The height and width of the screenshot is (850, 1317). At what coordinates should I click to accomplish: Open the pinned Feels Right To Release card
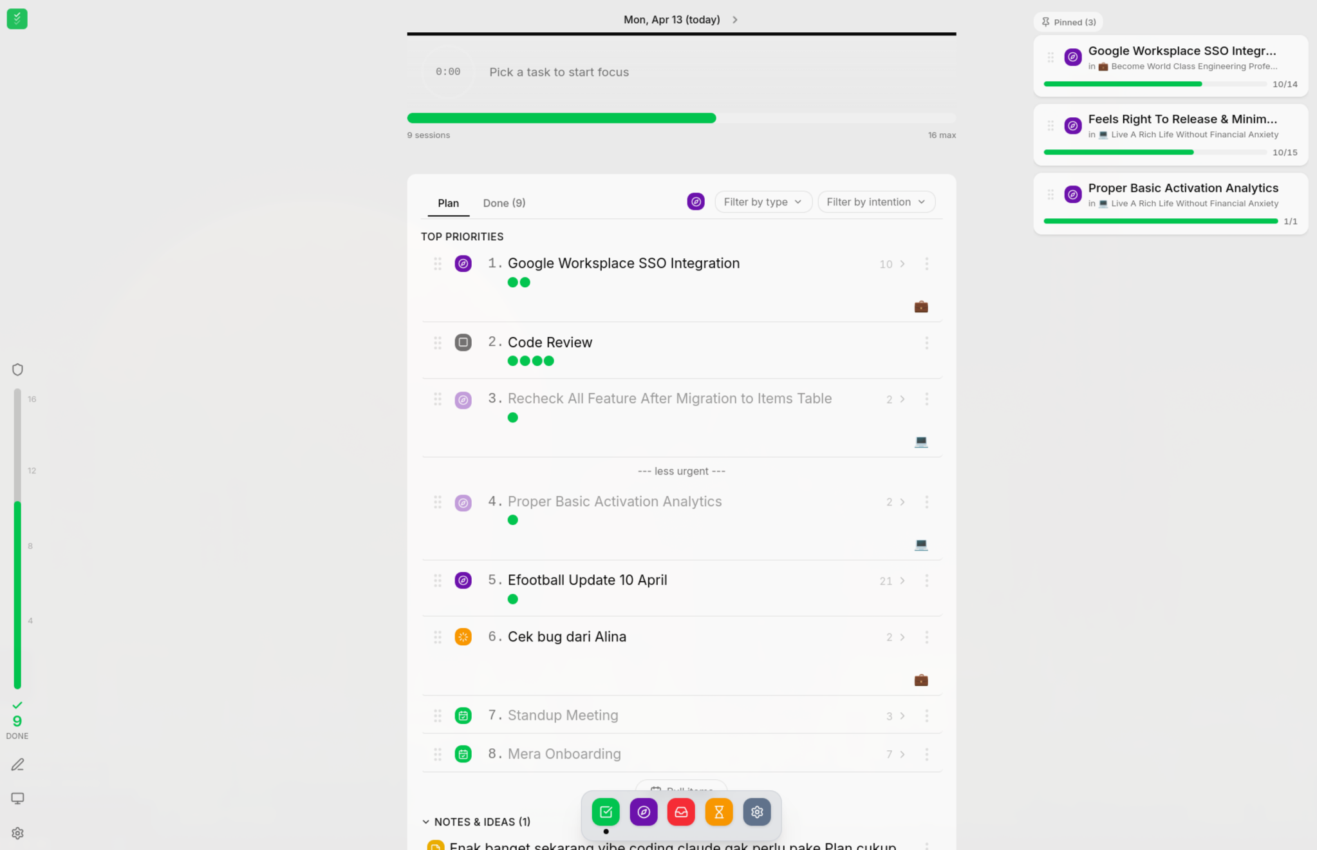point(1182,120)
